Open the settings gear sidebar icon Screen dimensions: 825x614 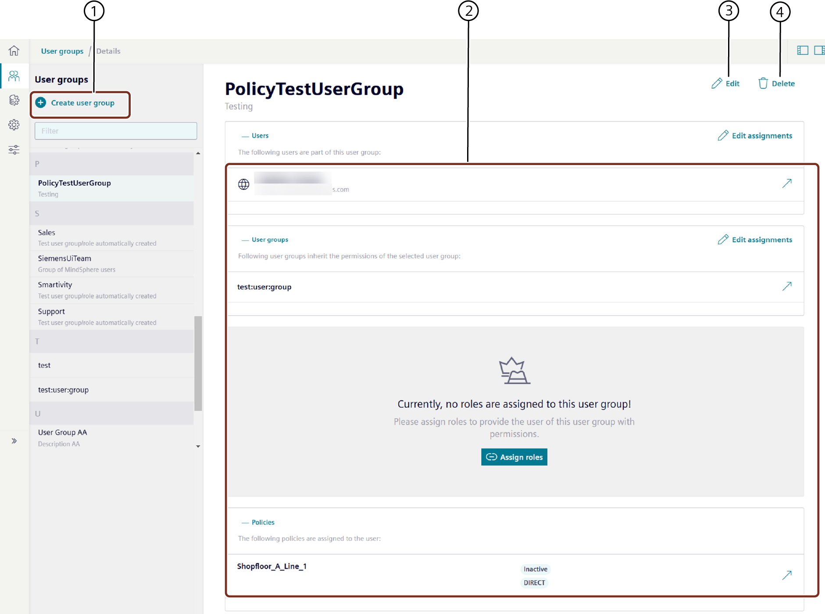(x=14, y=125)
